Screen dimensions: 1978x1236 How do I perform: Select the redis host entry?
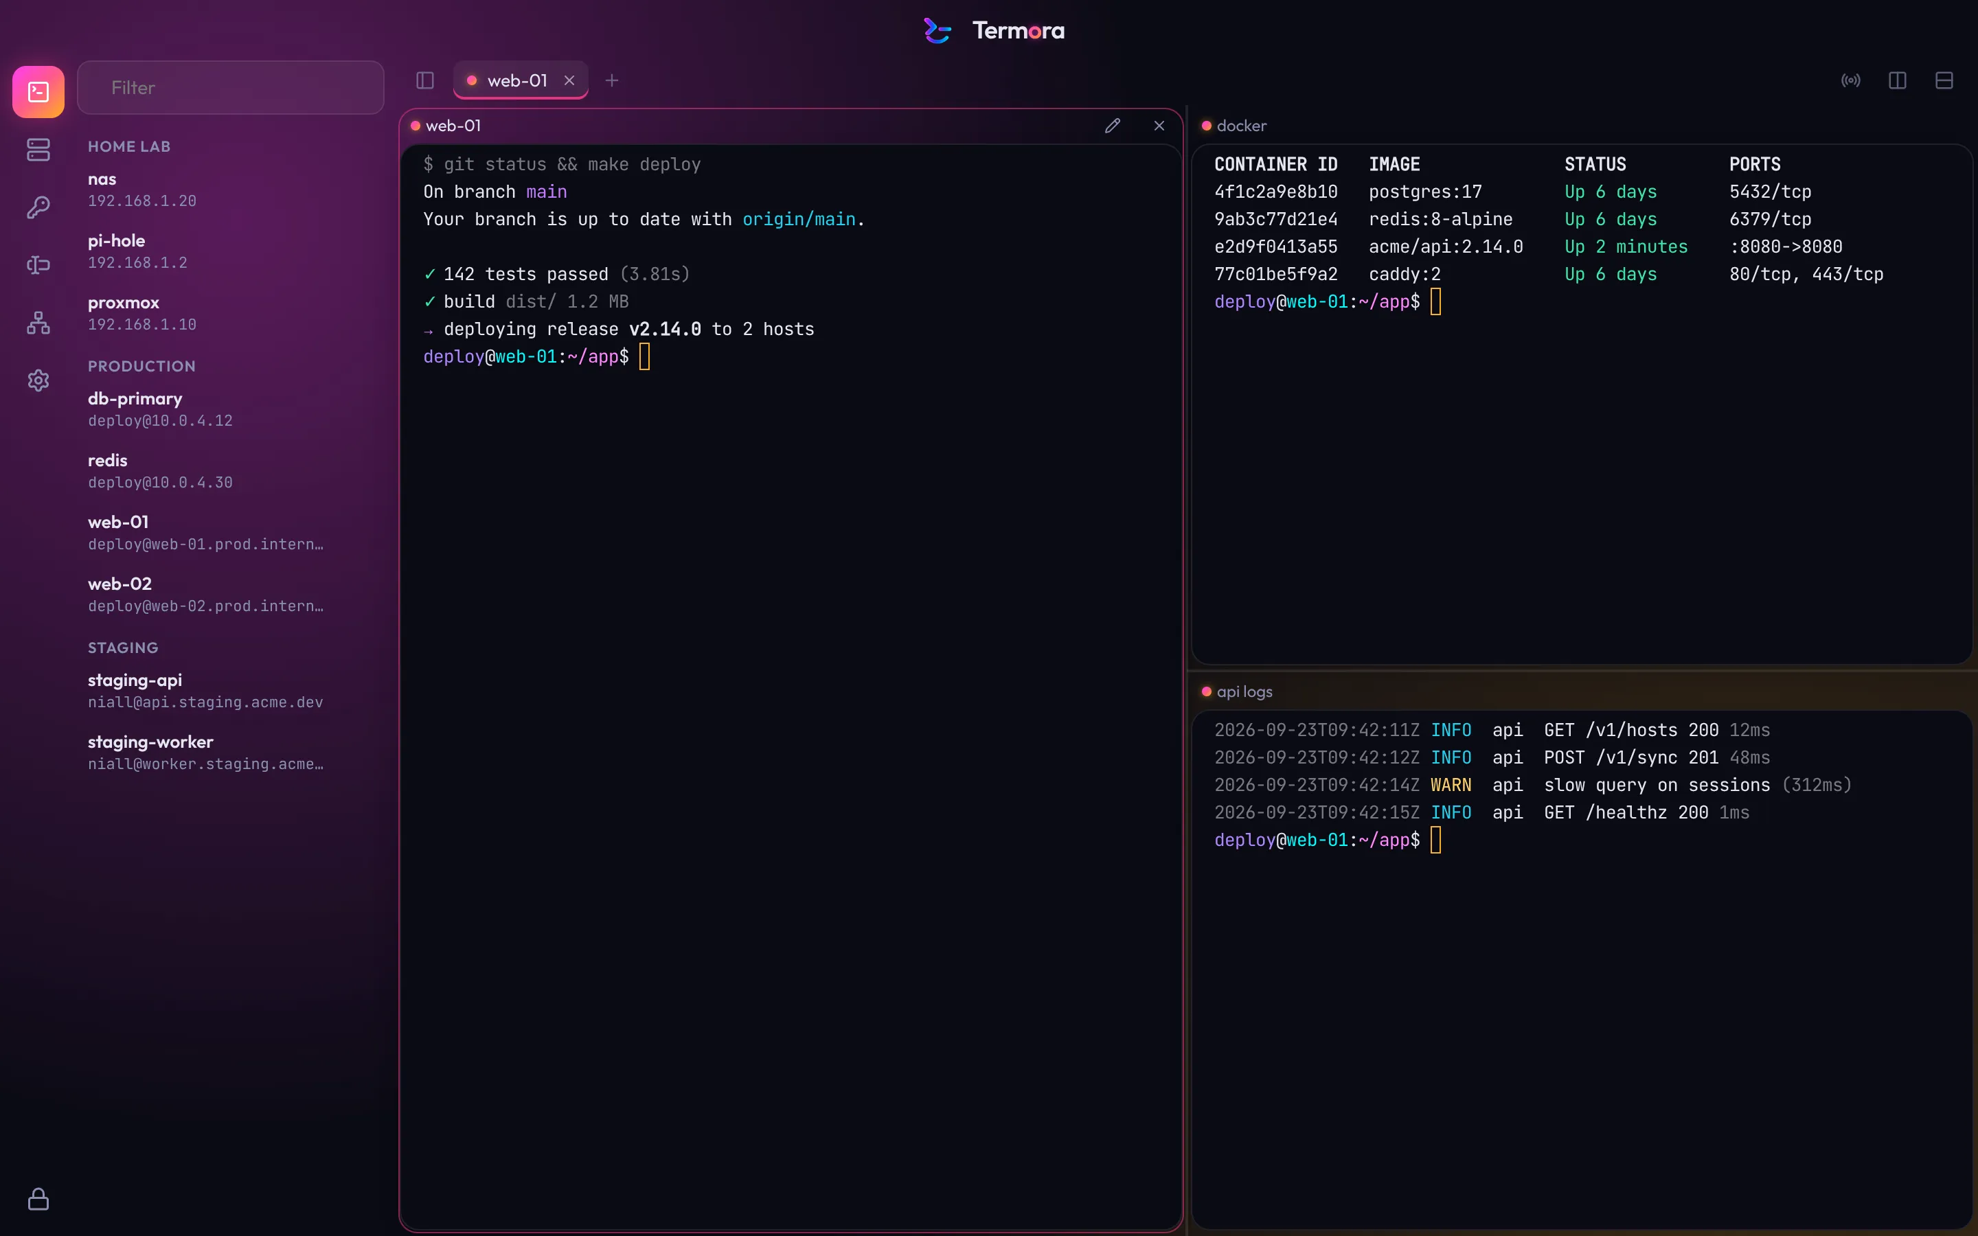(x=231, y=471)
